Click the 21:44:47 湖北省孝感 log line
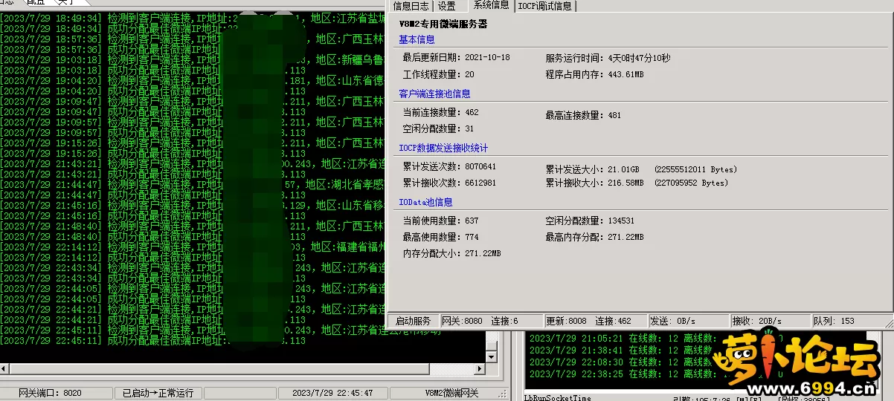The image size is (894, 401). pos(193,184)
